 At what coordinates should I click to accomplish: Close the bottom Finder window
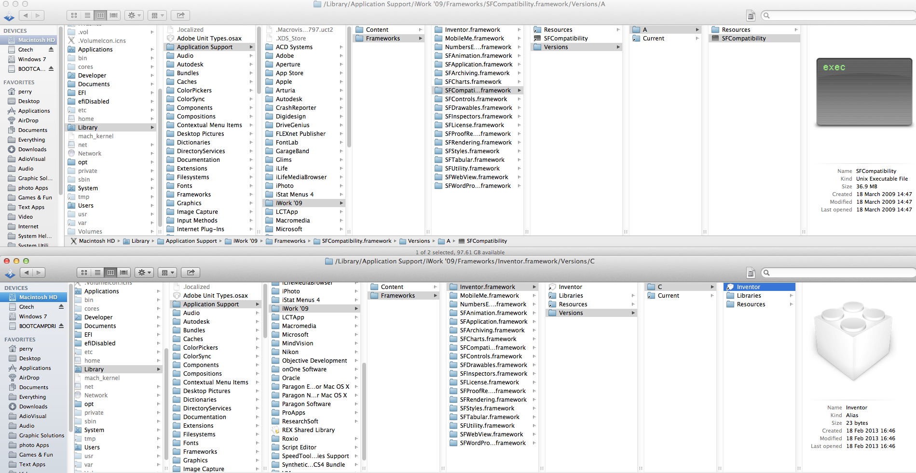coord(7,261)
